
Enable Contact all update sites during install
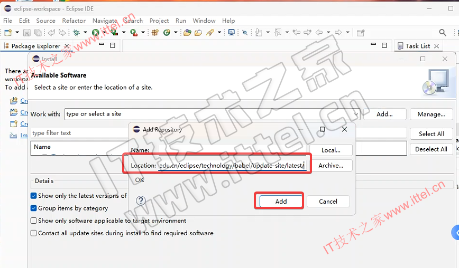pyautogui.click(x=34, y=233)
